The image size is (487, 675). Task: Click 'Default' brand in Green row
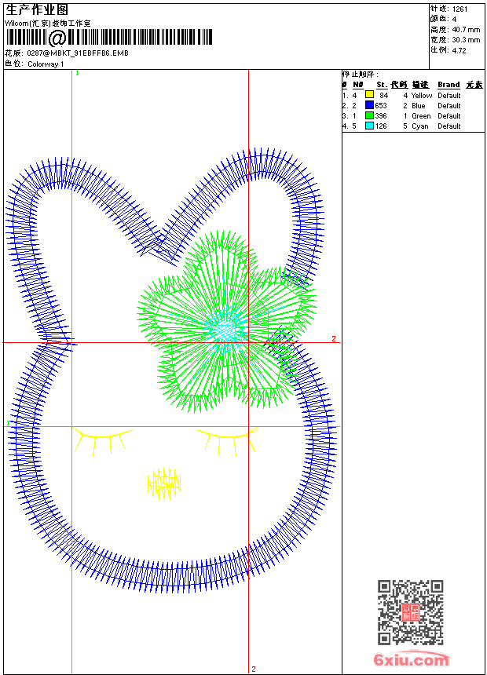[449, 116]
